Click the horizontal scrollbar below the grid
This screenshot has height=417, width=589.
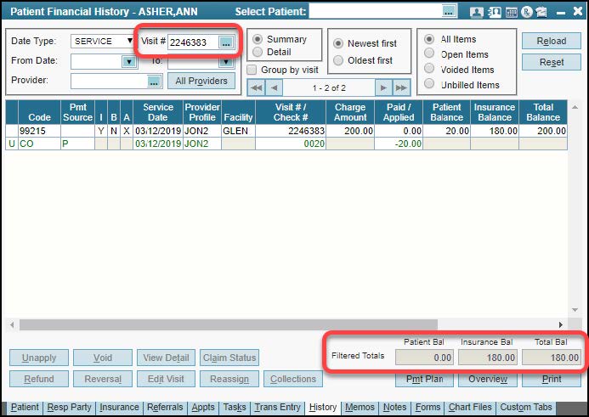(289, 324)
